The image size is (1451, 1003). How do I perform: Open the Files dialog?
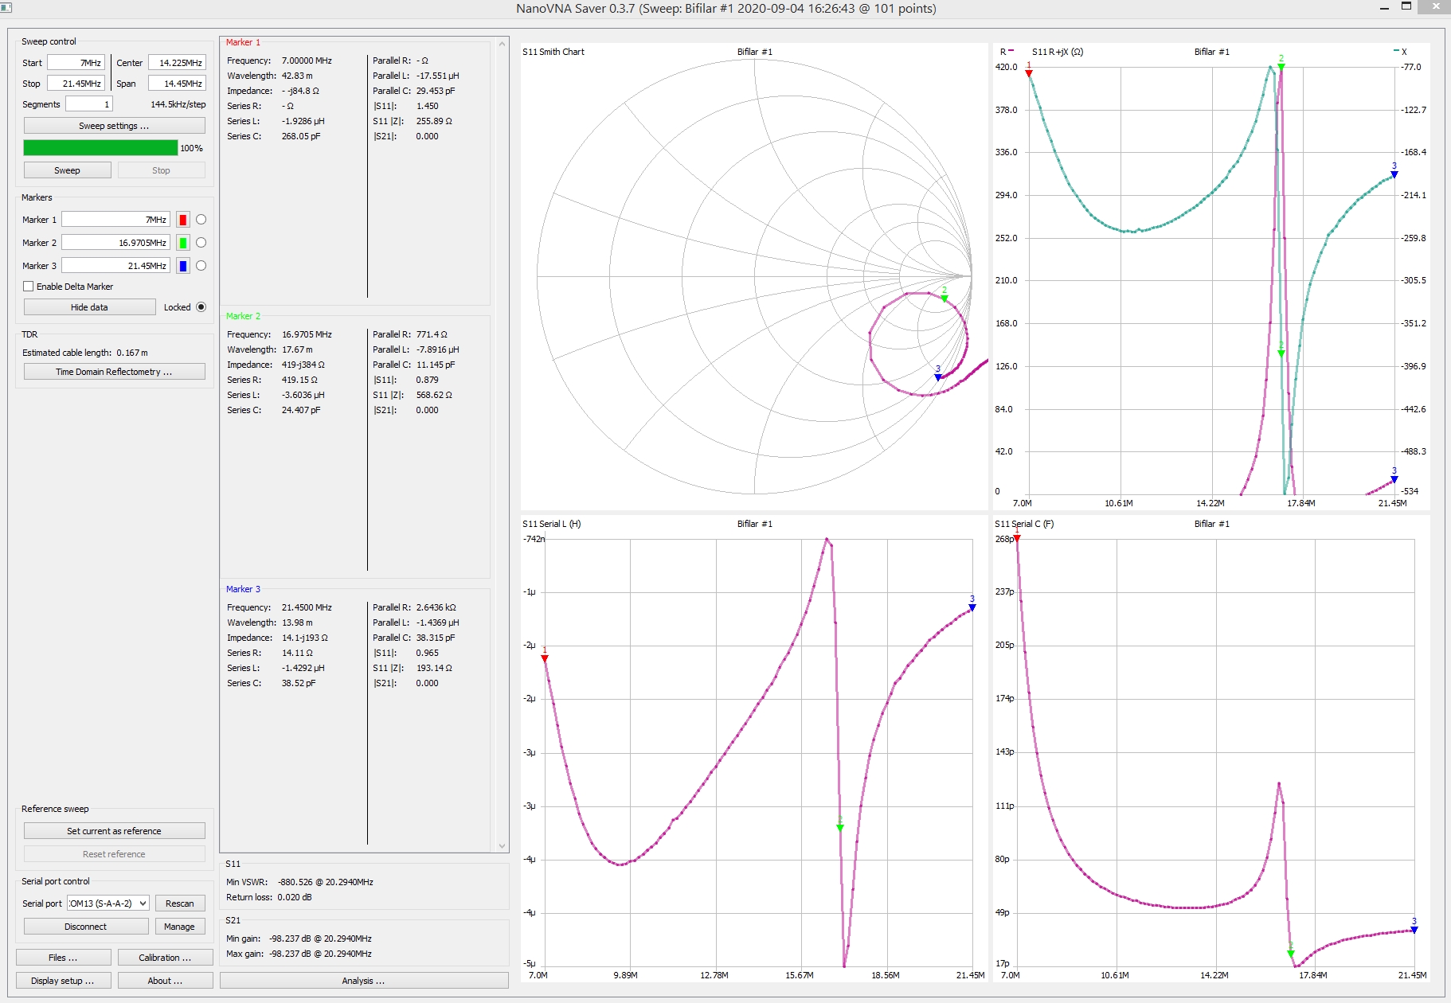pos(63,958)
